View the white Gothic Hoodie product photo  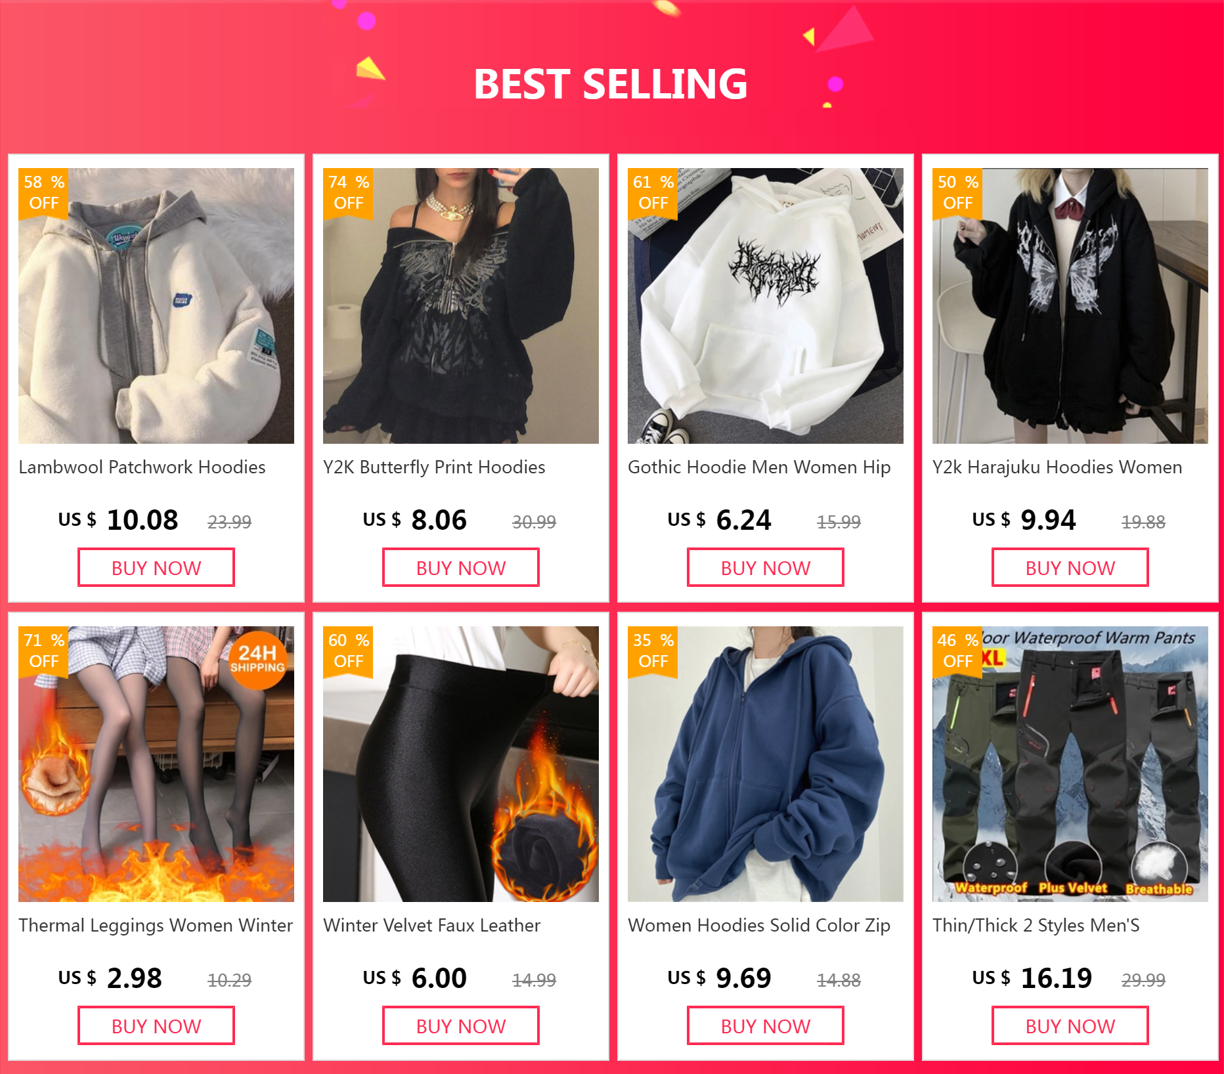[766, 306]
